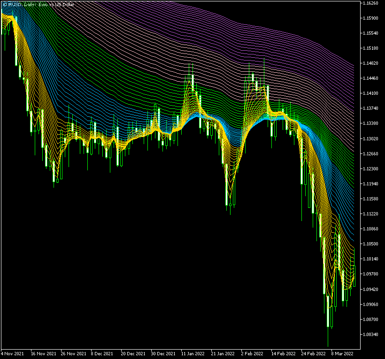Click the 1.13380 price label
Screen dimensions: 385x359
click(370, 123)
